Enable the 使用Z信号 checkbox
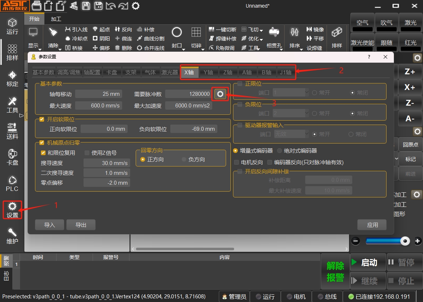The height and width of the screenshot is (302, 423). 87,153
